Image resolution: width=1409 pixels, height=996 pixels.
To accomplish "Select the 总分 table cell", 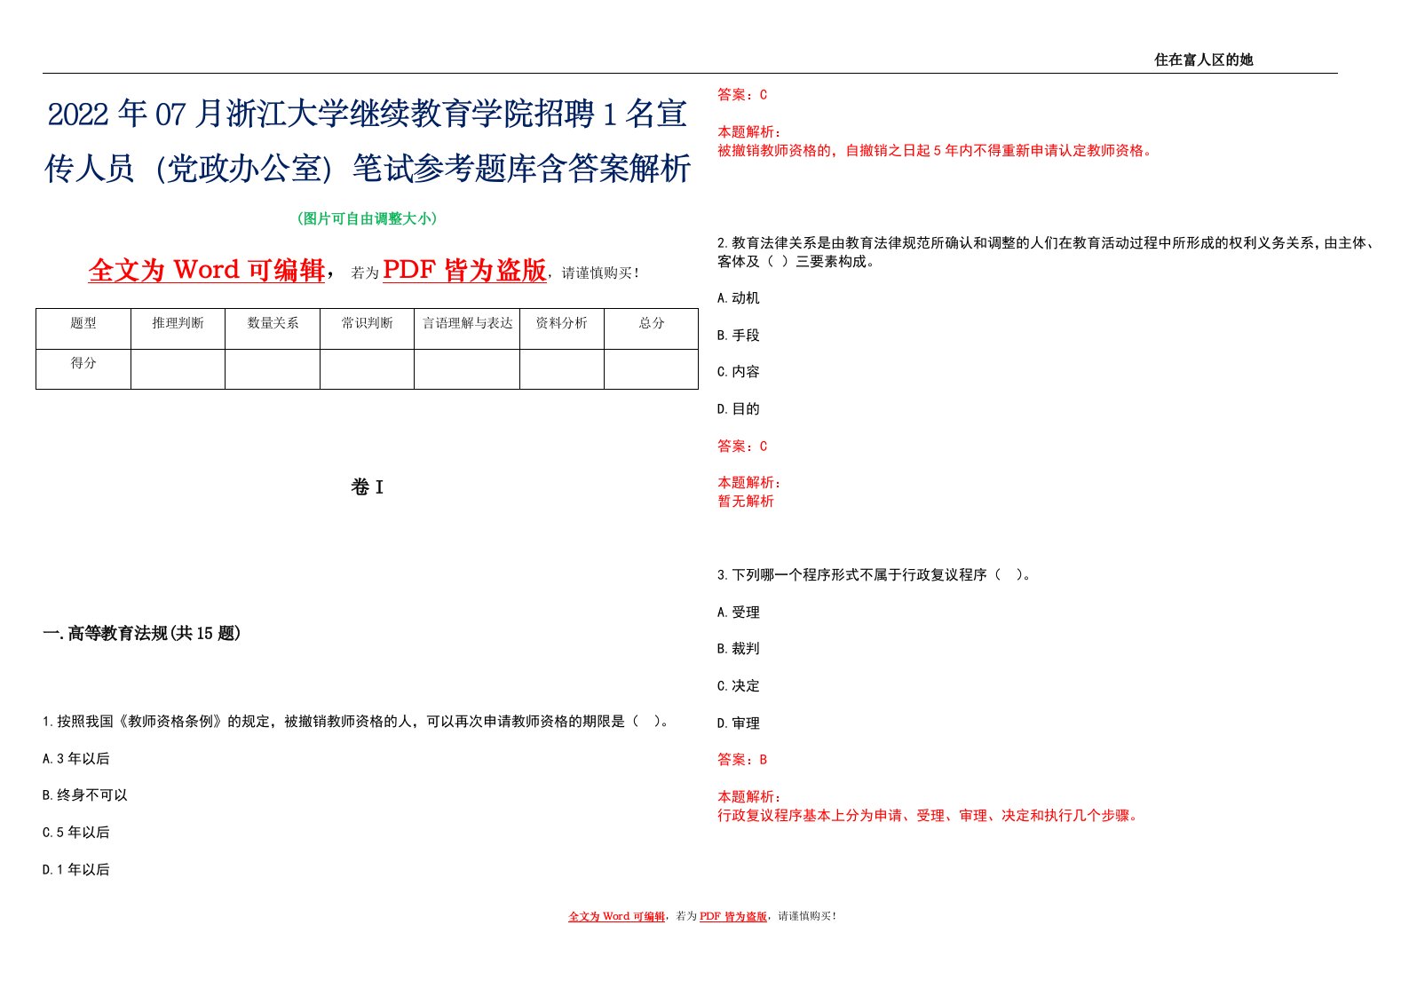I will tap(652, 328).
